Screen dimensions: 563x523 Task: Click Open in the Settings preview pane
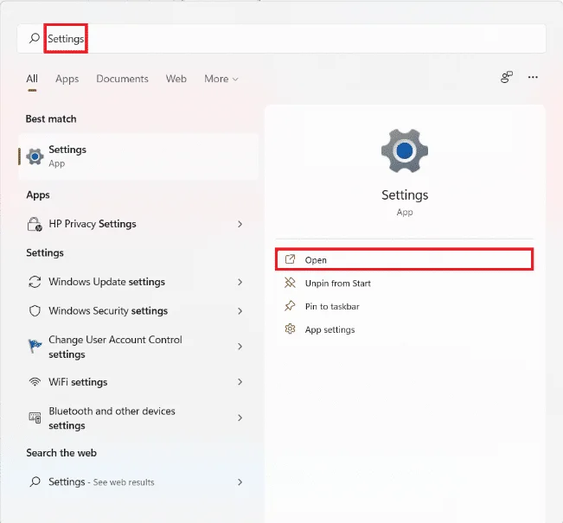(404, 259)
